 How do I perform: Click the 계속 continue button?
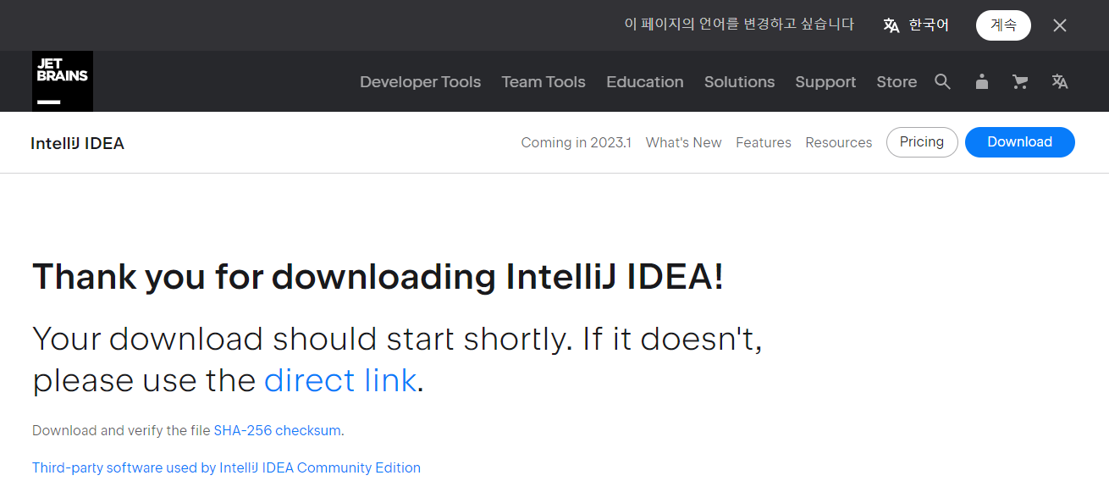(1003, 25)
